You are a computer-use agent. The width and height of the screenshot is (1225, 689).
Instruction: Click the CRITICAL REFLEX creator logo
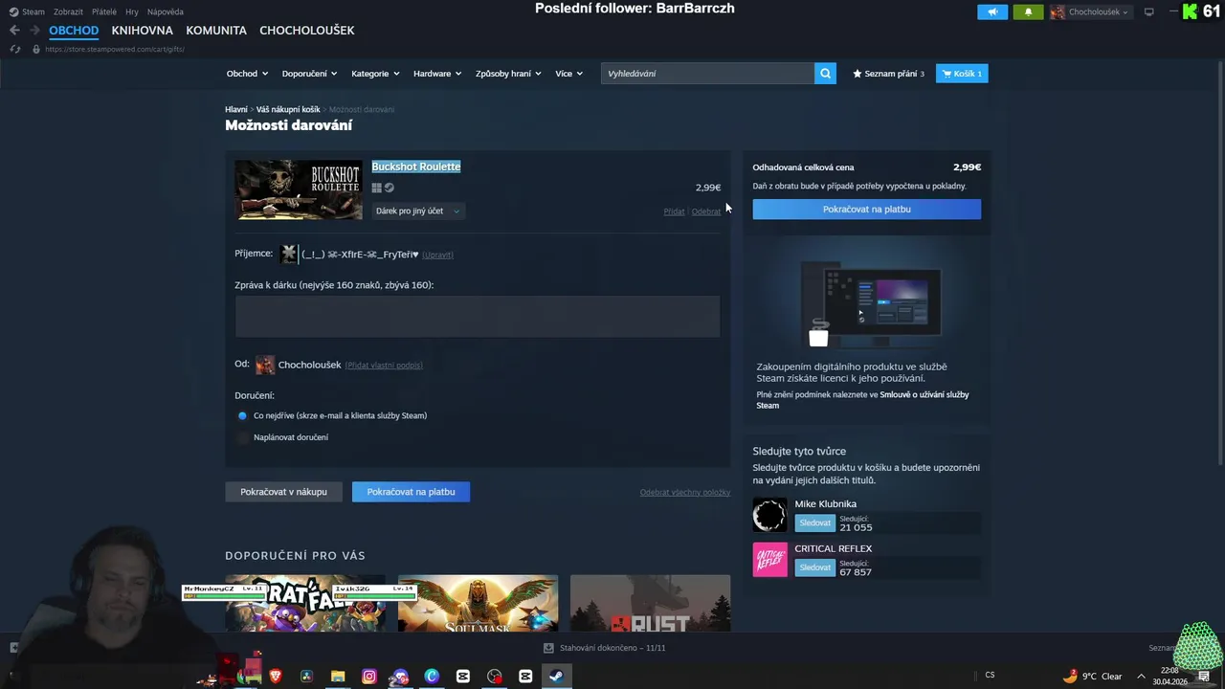click(769, 560)
